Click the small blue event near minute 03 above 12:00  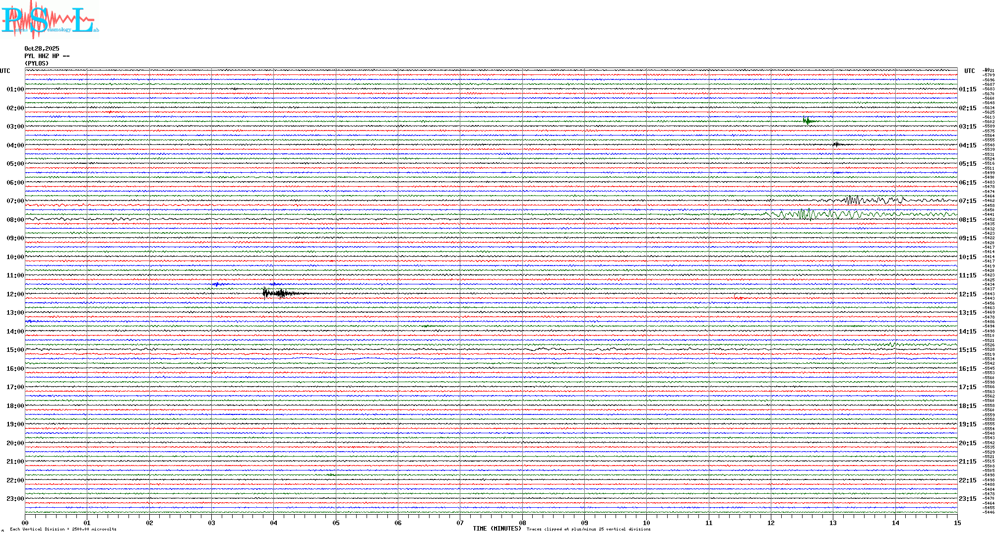coord(217,284)
